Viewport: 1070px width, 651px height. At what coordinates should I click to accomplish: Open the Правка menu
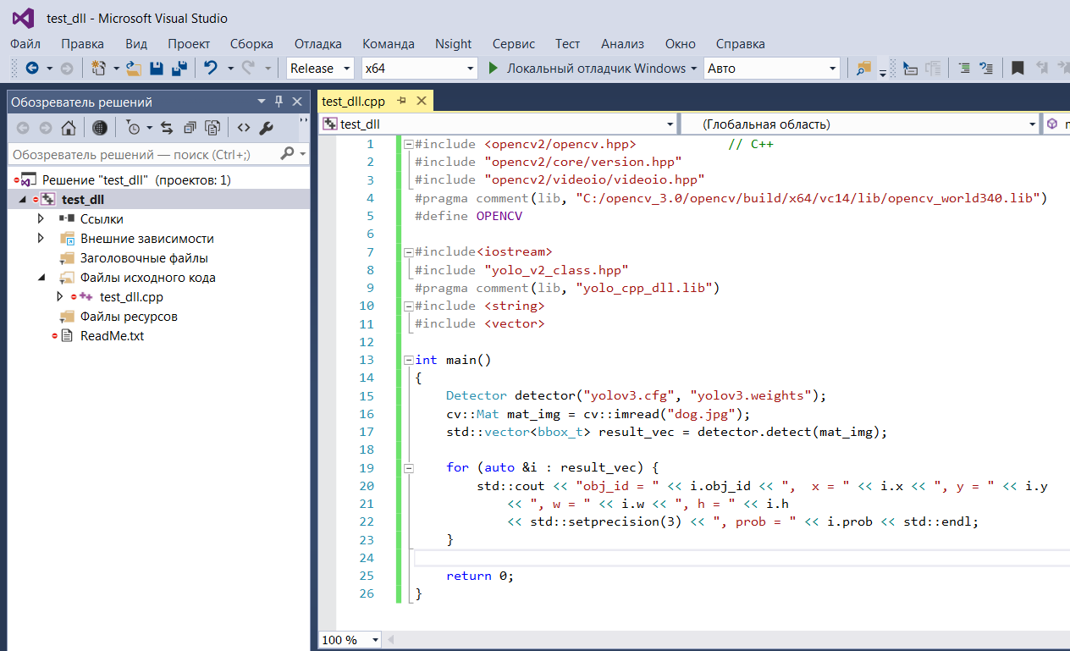point(83,44)
